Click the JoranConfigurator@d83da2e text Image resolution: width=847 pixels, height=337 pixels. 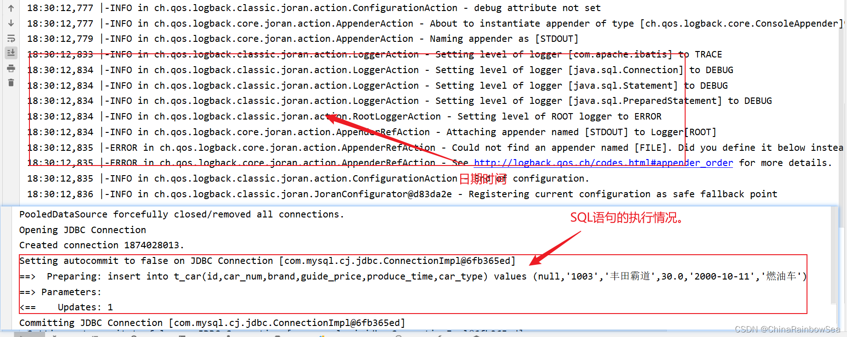point(383,194)
